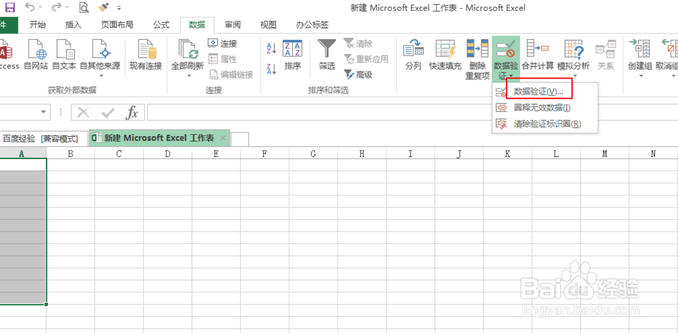Screen dimensions: 678x333
Task: Click the fx insert function icon
Action: click(x=132, y=113)
